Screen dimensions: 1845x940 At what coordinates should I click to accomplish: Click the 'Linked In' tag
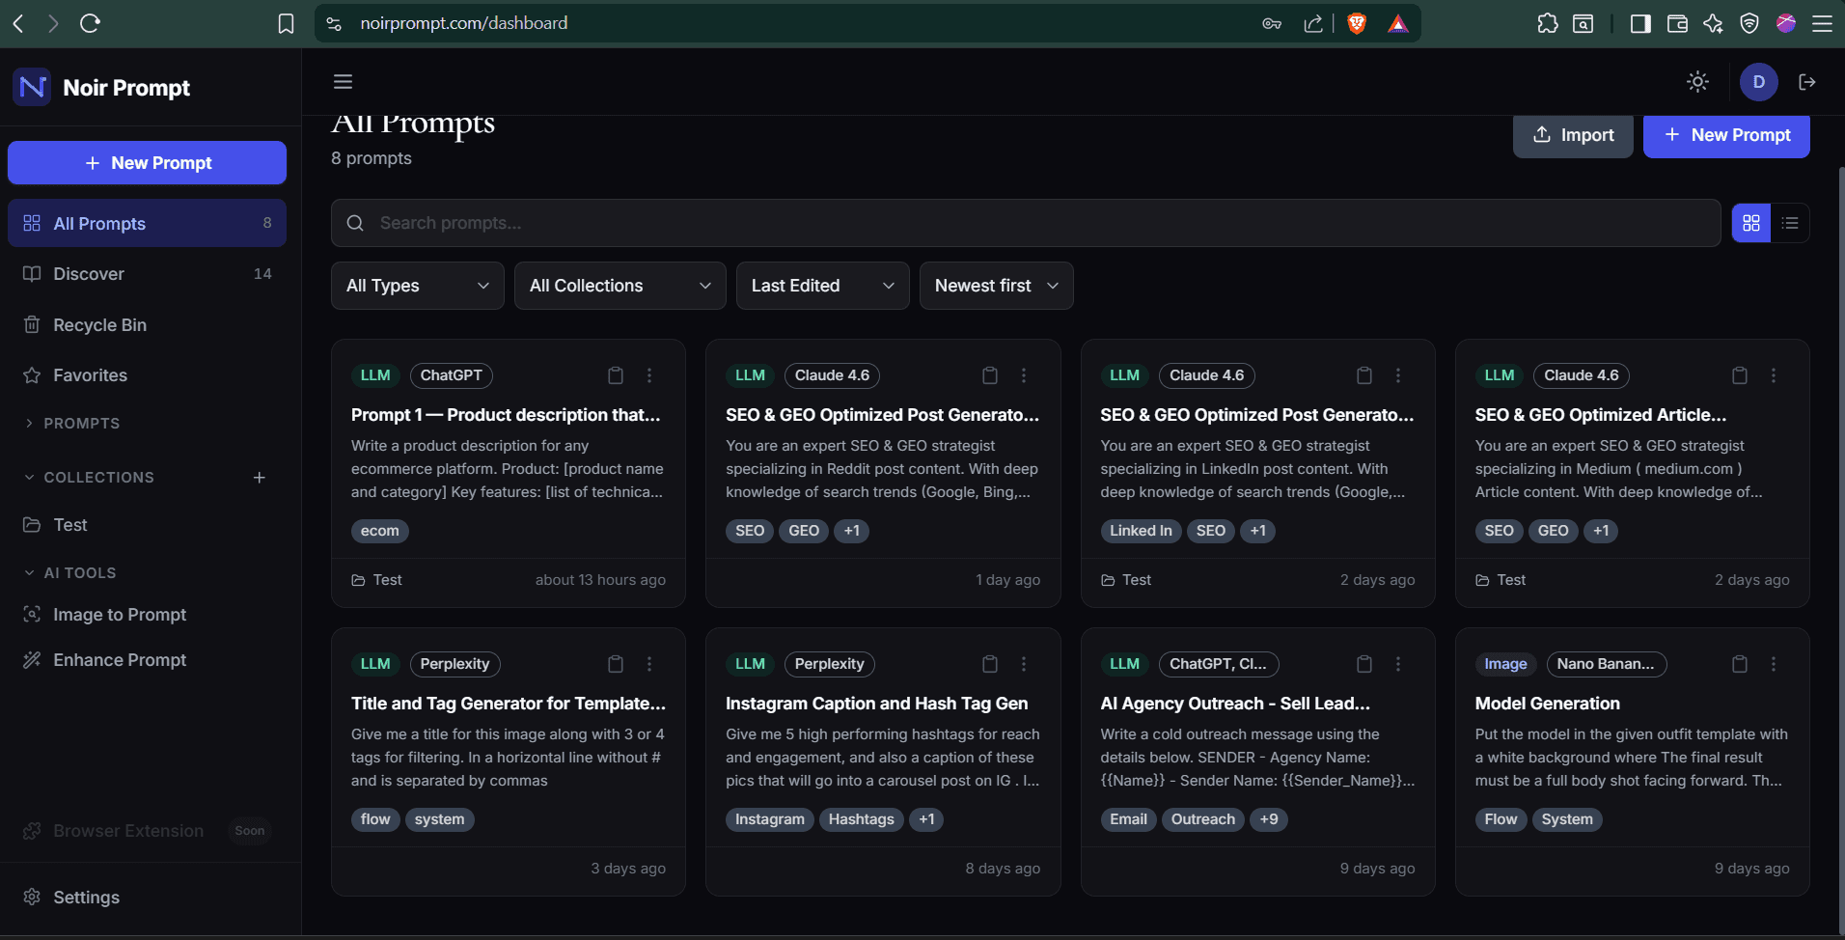point(1141,531)
